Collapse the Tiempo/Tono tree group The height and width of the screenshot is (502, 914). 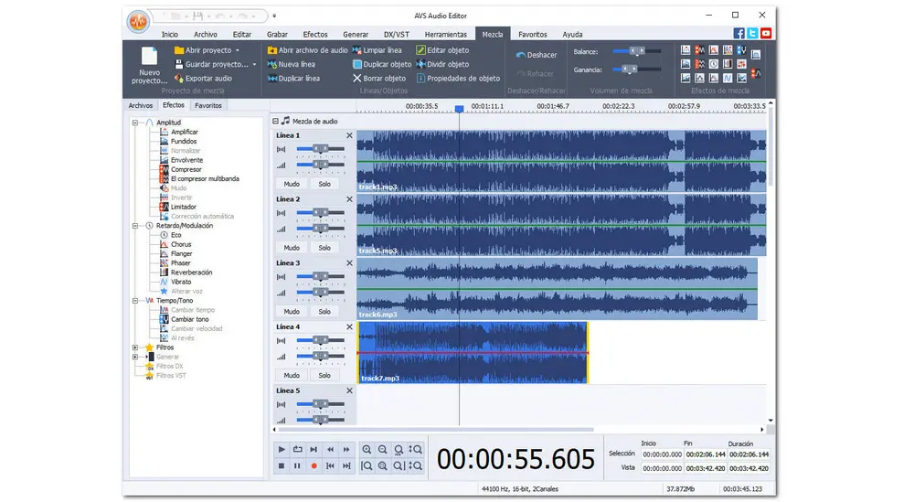pyautogui.click(x=135, y=300)
